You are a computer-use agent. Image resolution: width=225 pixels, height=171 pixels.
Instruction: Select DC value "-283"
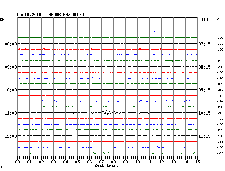[x=220, y=147]
